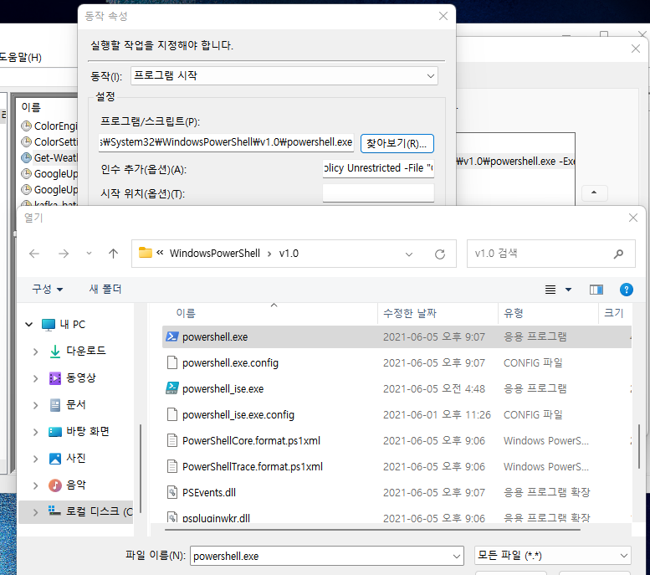Collapse the 내 PC tree node
This screenshot has width=650, height=575.
[29, 325]
